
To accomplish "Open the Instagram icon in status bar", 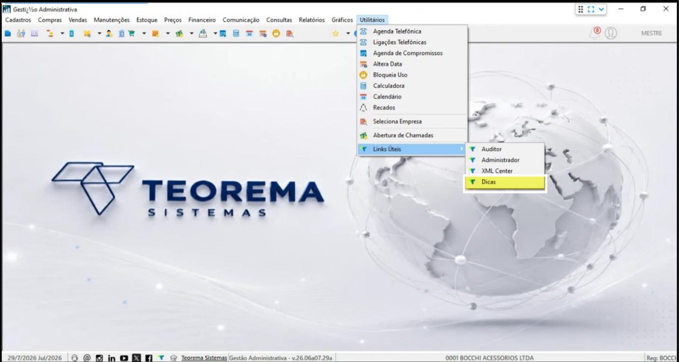I will (98, 358).
